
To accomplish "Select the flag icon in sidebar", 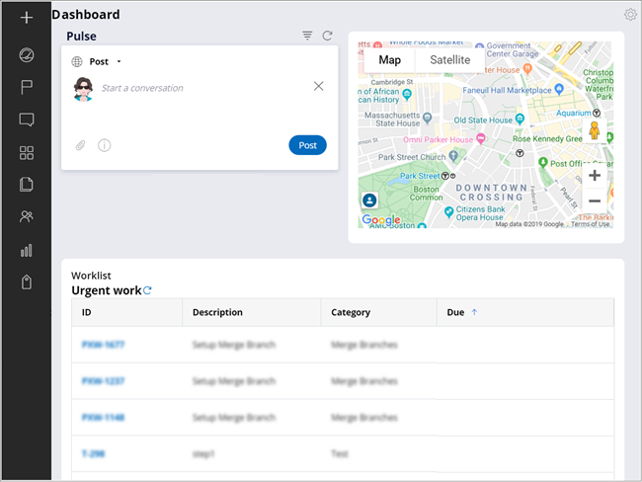I will point(27,87).
